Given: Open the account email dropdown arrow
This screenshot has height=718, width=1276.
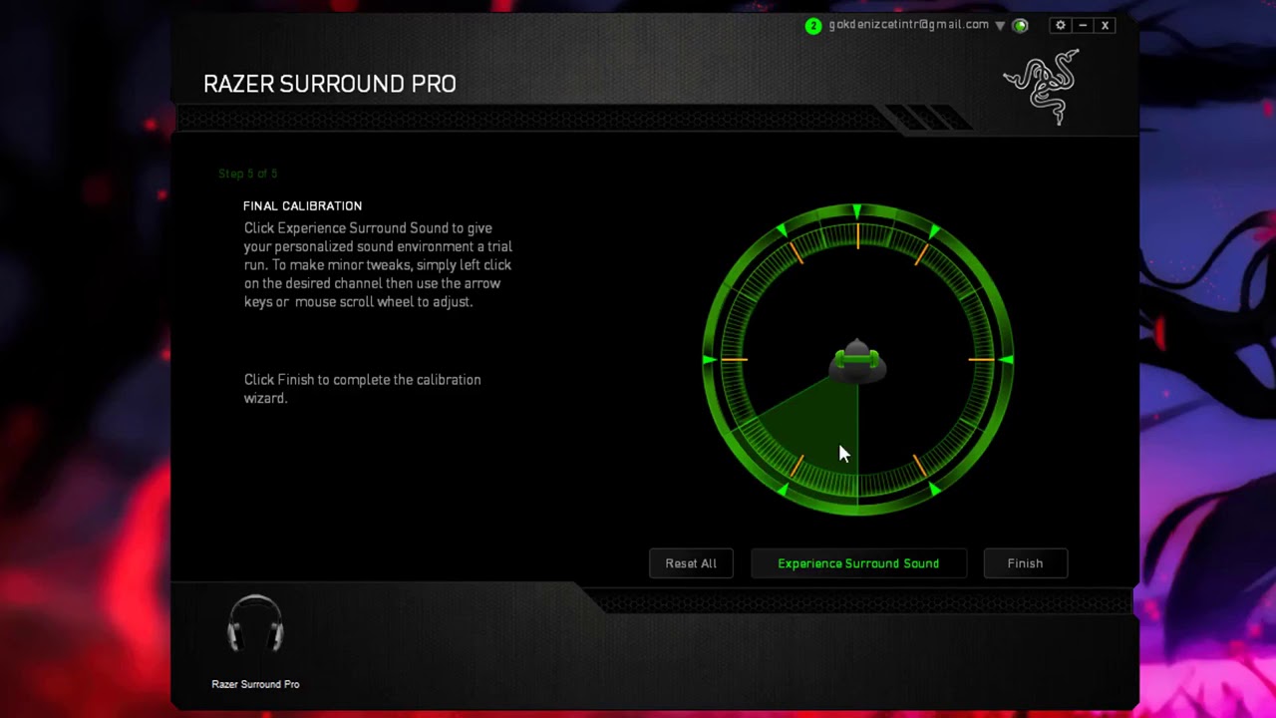Looking at the screenshot, I should 1000,25.
